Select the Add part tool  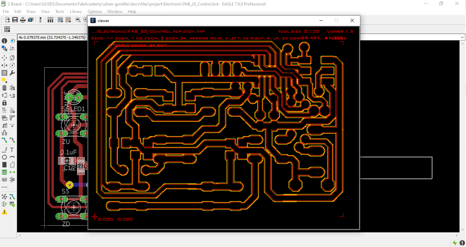point(12,88)
